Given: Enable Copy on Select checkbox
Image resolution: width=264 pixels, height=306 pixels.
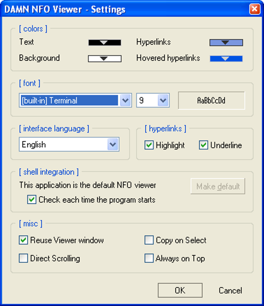Looking at the screenshot, I should coord(149,240).
